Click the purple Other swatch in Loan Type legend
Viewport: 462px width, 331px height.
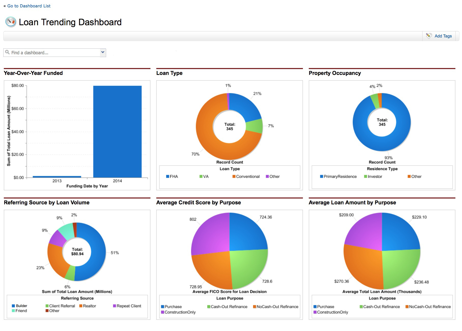(267, 176)
